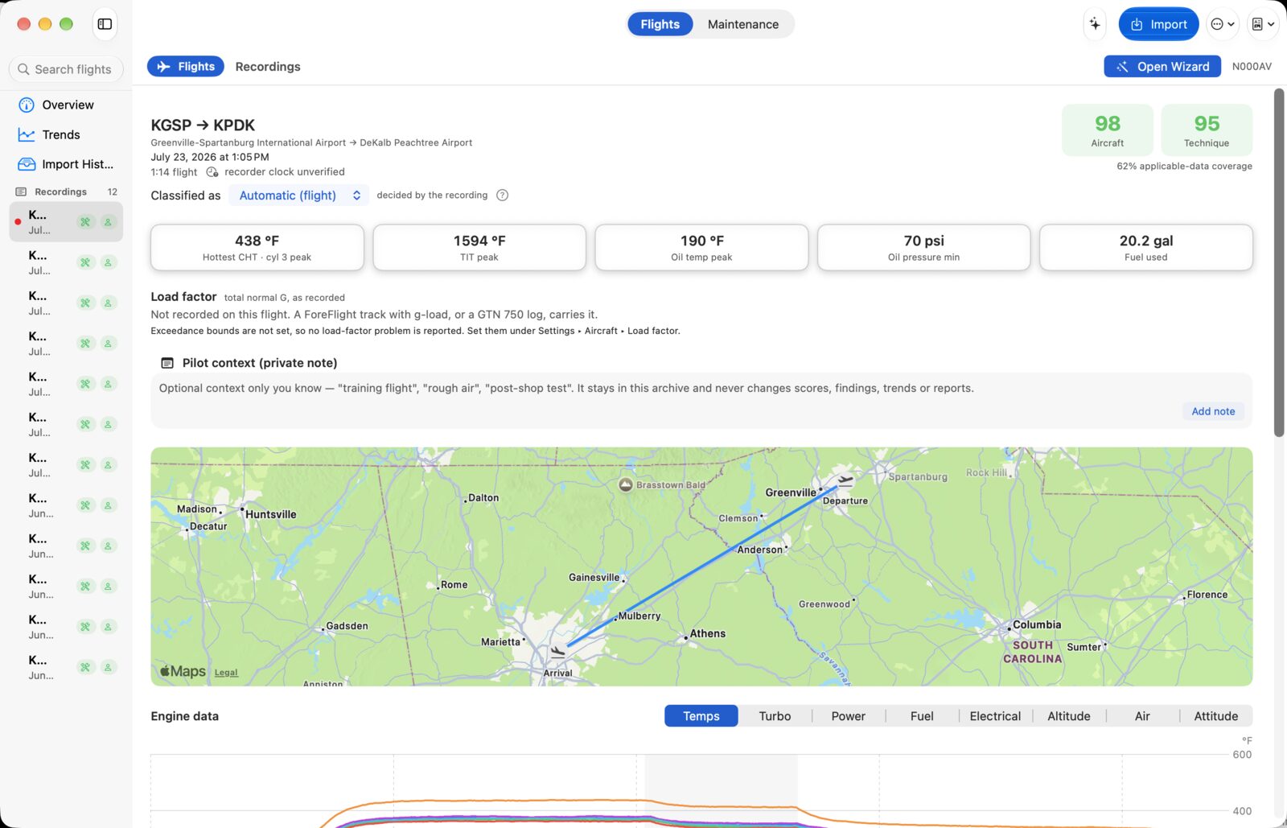Click the Hottest CHT 438 °F card

257,247
